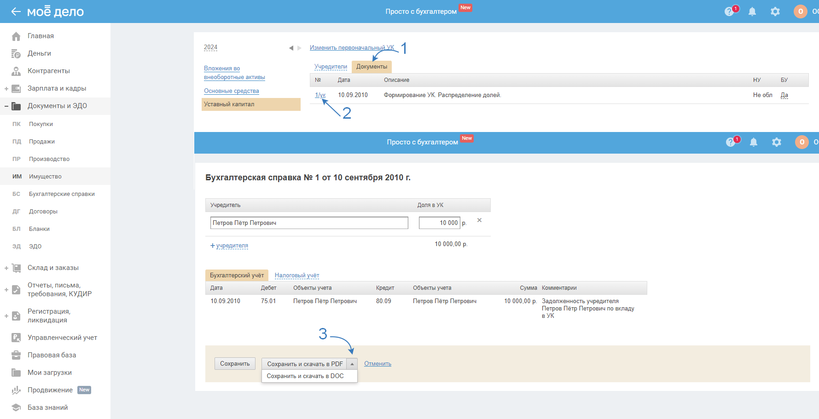Open the Управленческий учет ruble icon
This screenshot has width=819, height=419.
tap(16, 338)
